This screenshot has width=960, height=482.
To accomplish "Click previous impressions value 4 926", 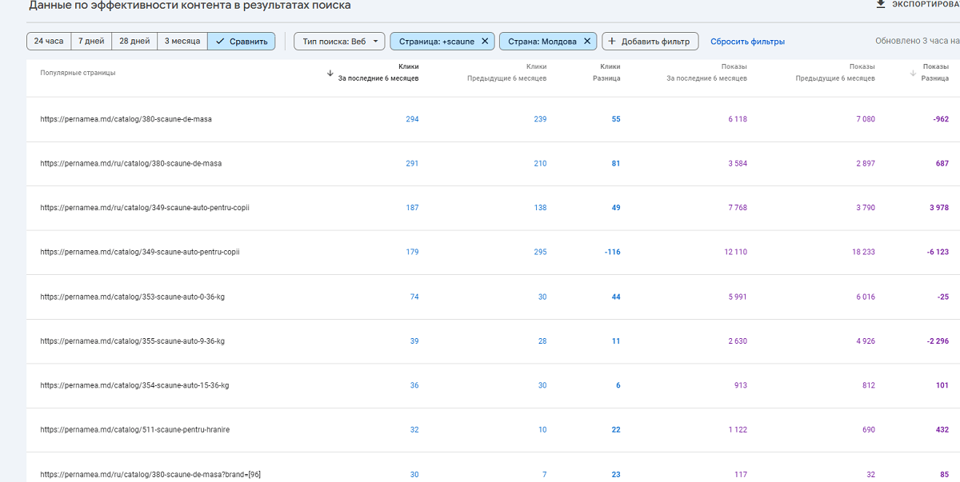I will 866,341.
